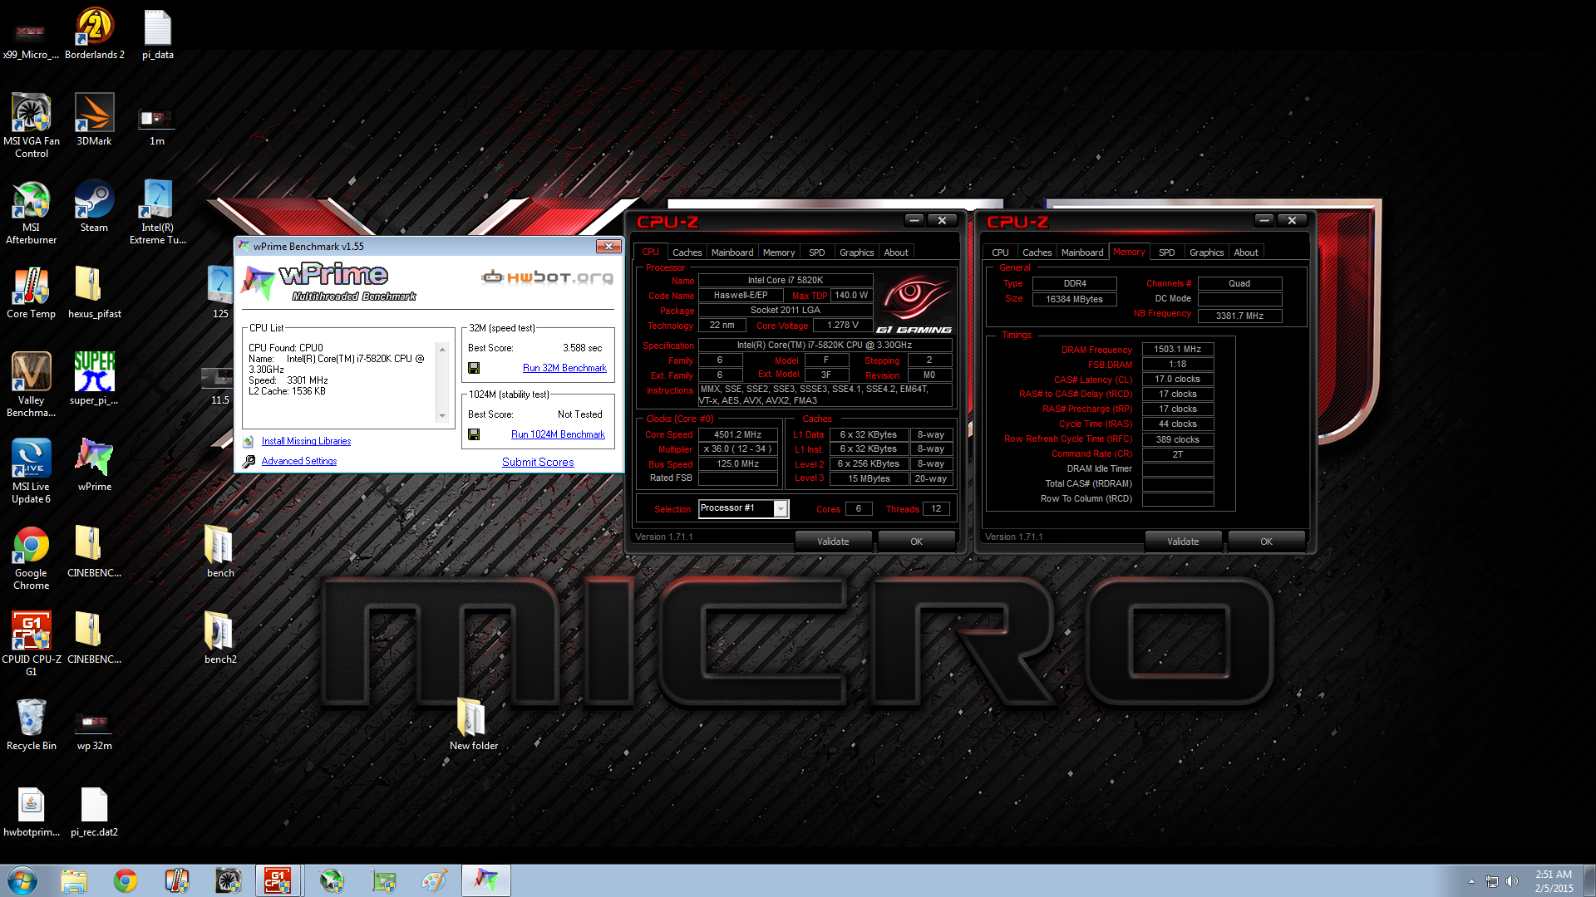The image size is (1596, 897).
Task: Open hwbotprime desktop file
Action: pos(31,811)
